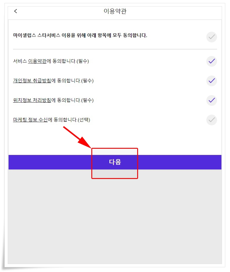Enable the 마케팅 정보 수신 optional checkmark
The image size is (230, 272).
[211, 120]
